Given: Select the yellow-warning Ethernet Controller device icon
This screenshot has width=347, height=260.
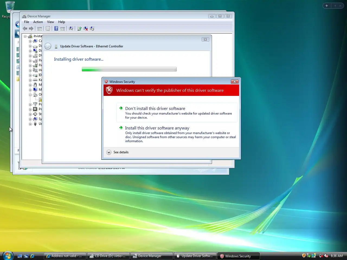Looking at the screenshot, I should point(40,100).
